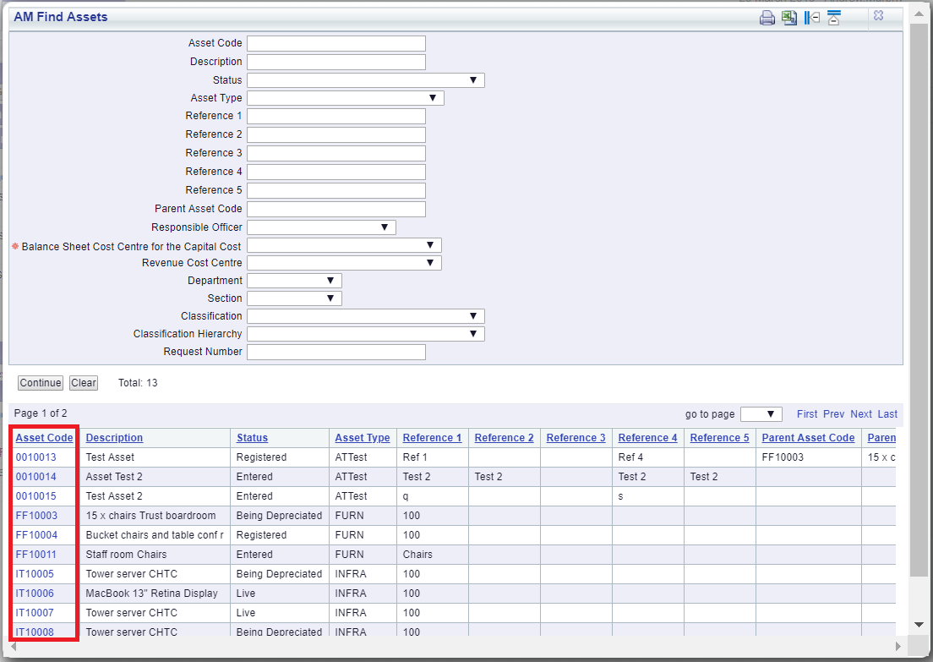Sort by the Status column header
933x662 pixels.
[x=253, y=438]
